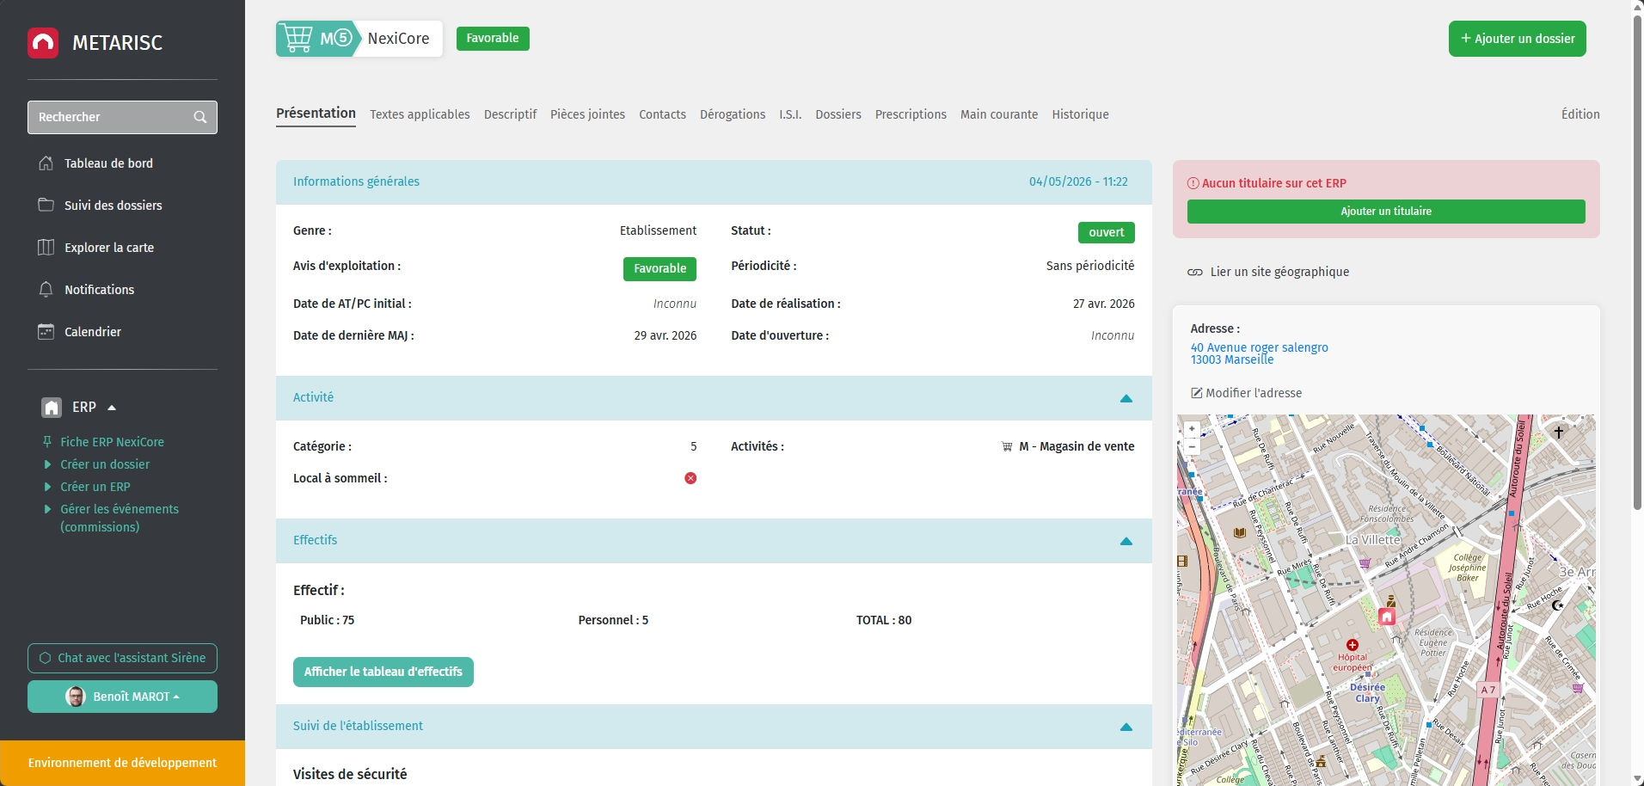The width and height of the screenshot is (1644, 786).
Task: Open the Pièces jointes tab
Action: click(x=587, y=114)
